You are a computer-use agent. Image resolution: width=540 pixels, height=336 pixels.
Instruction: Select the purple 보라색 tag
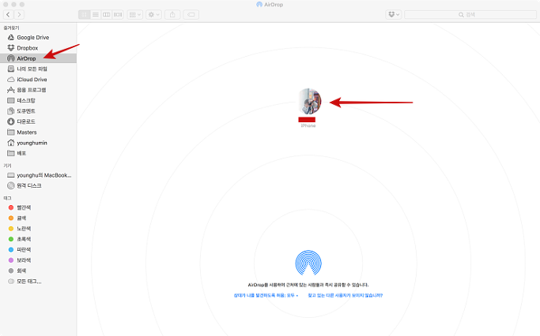(38, 260)
